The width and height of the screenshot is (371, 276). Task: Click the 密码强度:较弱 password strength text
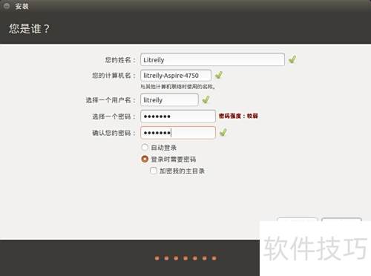coord(238,116)
